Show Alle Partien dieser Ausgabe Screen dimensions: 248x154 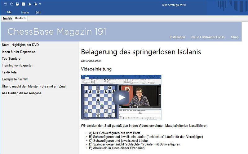[x=22, y=93]
